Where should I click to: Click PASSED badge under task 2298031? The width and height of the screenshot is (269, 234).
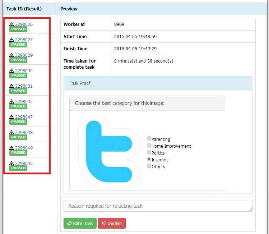click(x=18, y=91)
